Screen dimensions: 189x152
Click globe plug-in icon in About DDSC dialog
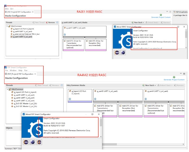point(123,53)
